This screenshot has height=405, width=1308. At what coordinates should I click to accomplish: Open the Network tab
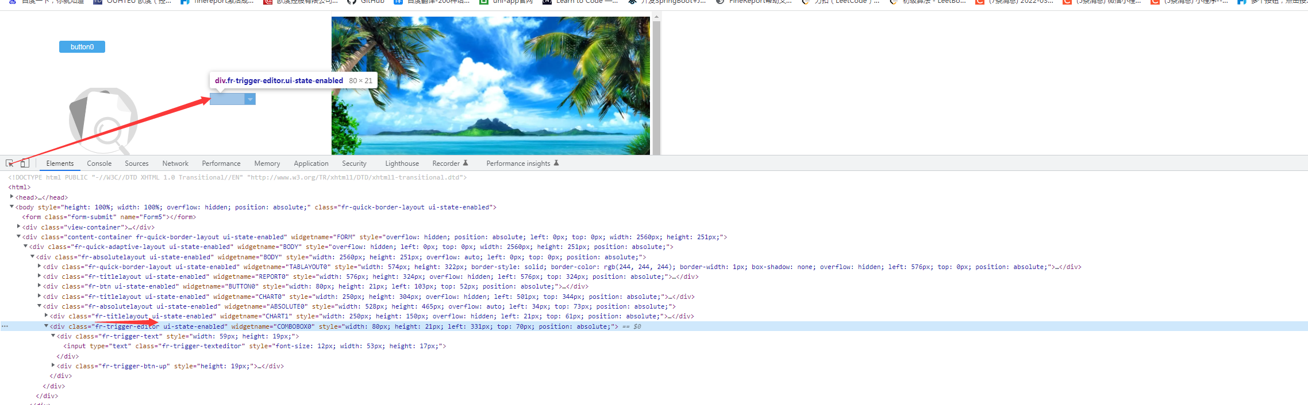(x=175, y=163)
